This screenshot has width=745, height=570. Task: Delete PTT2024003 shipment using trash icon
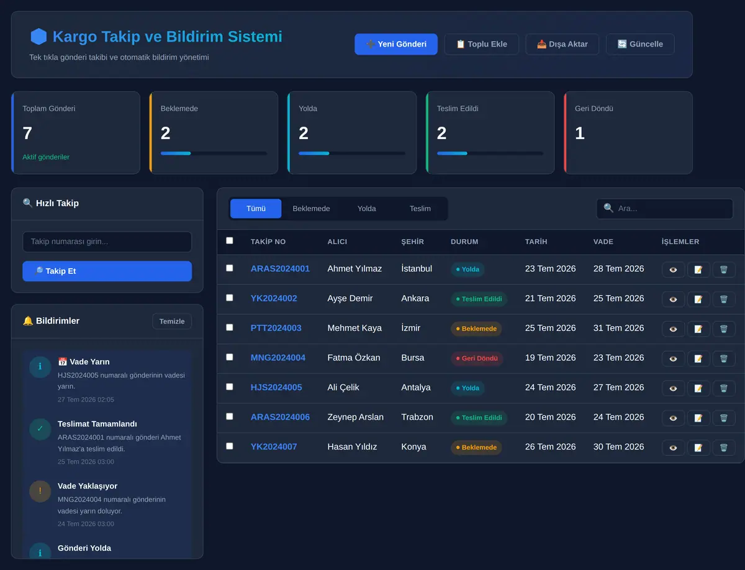[724, 328]
